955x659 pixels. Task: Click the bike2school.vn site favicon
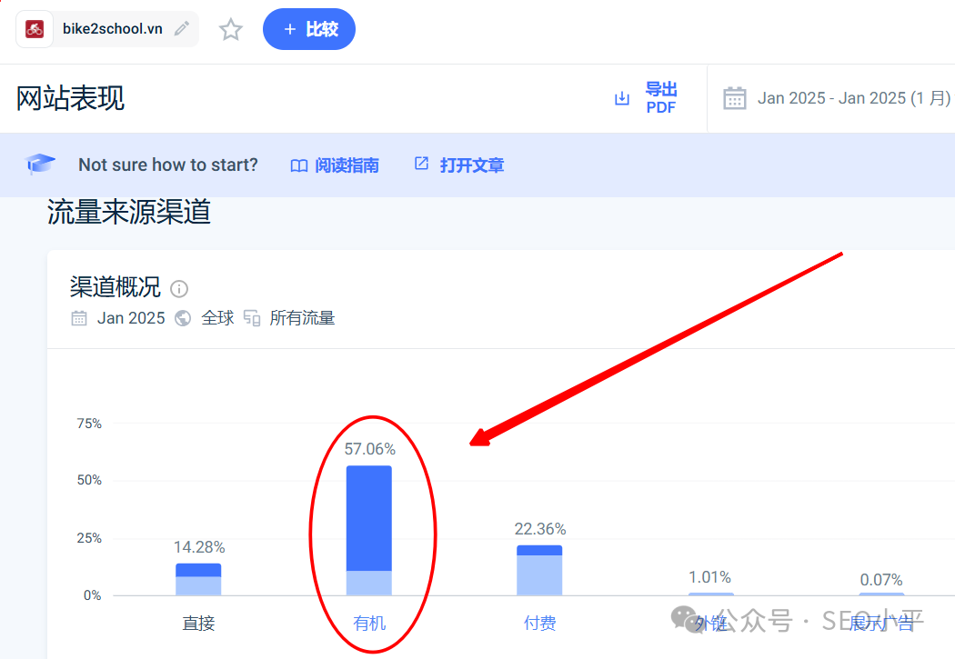tap(35, 28)
